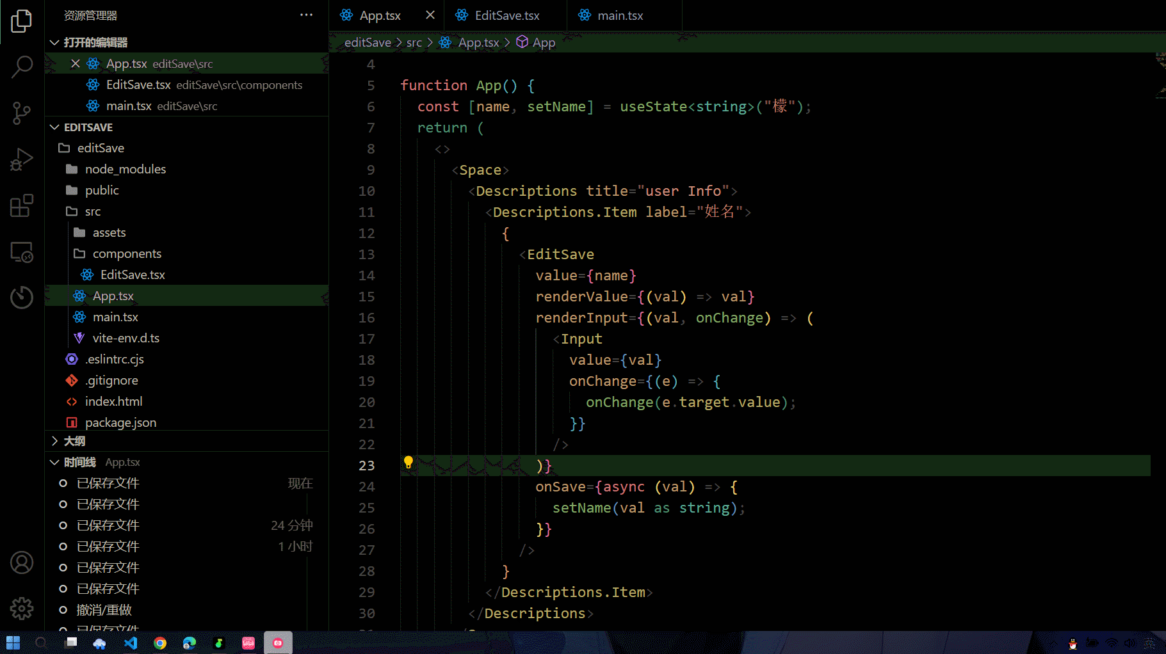This screenshot has height=654, width=1166.
Task: Open index.html file
Action: point(186,401)
